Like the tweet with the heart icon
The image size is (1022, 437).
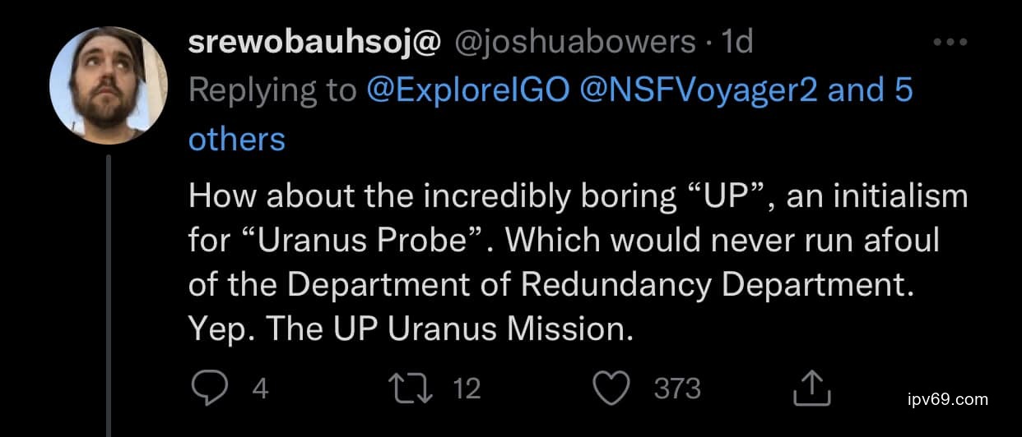pyautogui.click(x=611, y=388)
